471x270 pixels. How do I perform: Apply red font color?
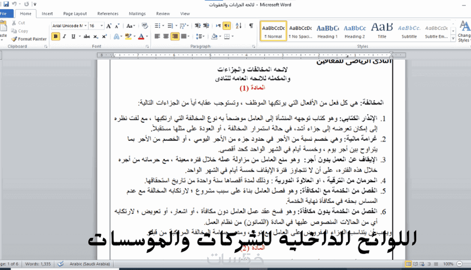point(141,36)
